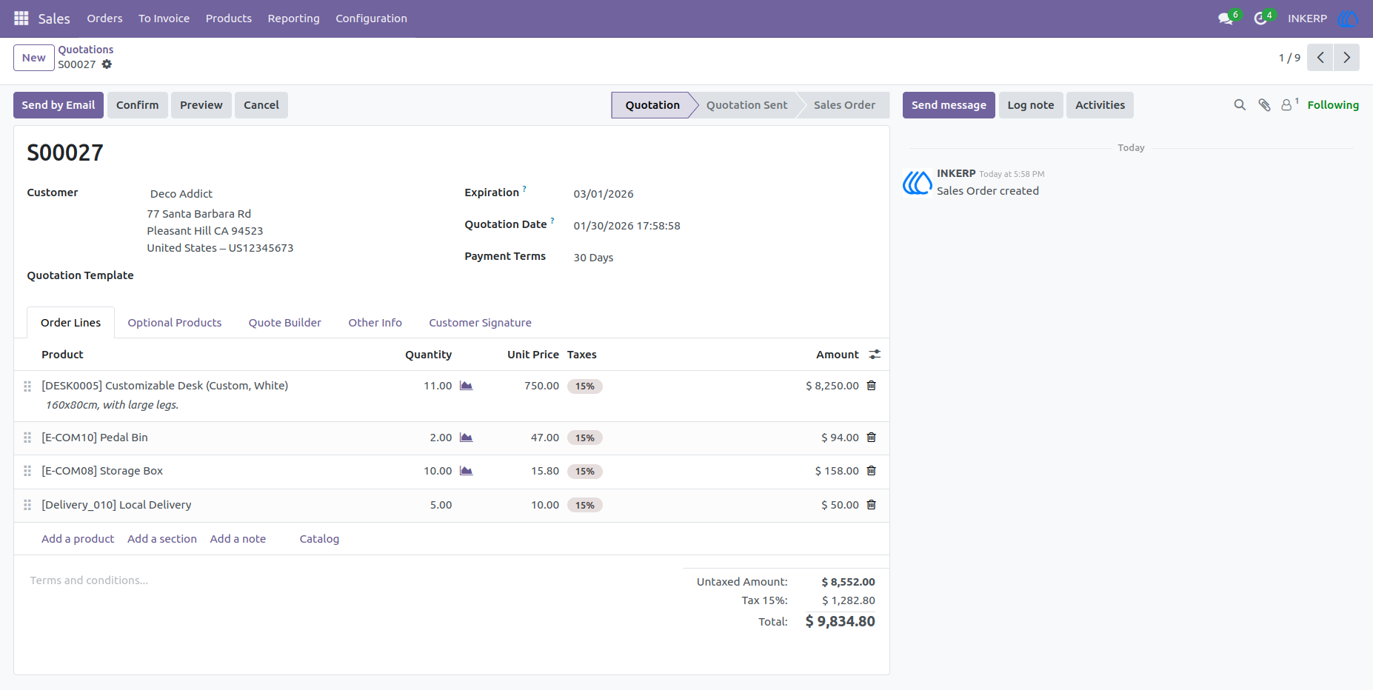Delete the Pedal Bin order line
The width and height of the screenshot is (1373, 690).
[x=872, y=438]
